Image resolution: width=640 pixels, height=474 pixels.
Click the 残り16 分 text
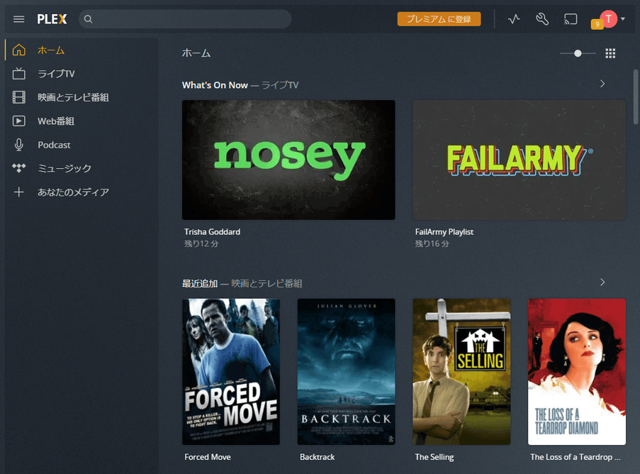pyautogui.click(x=432, y=243)
